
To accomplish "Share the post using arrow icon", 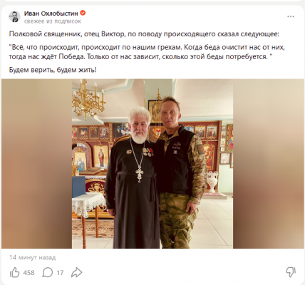I will pyautogui.click(x=77, y=272).
